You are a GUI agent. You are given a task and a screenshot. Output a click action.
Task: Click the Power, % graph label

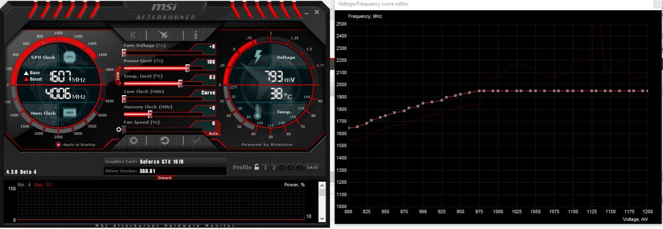point(294,185)
